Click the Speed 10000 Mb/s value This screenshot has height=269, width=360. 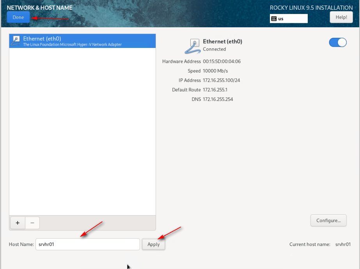(x=215, y=71)
